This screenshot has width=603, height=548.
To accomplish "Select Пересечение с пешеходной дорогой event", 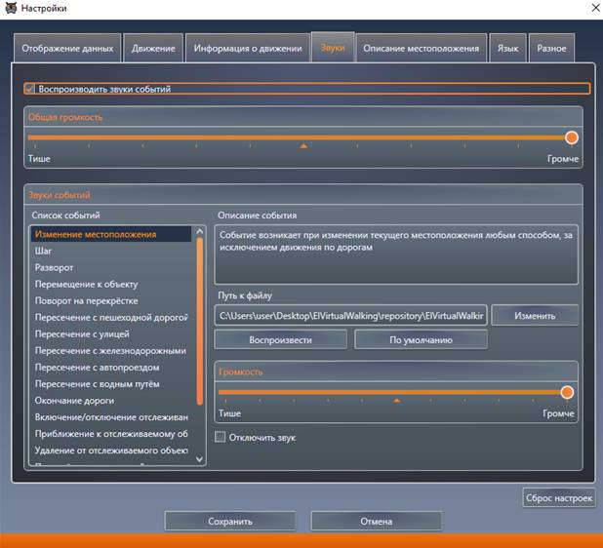I will point(111,317).
